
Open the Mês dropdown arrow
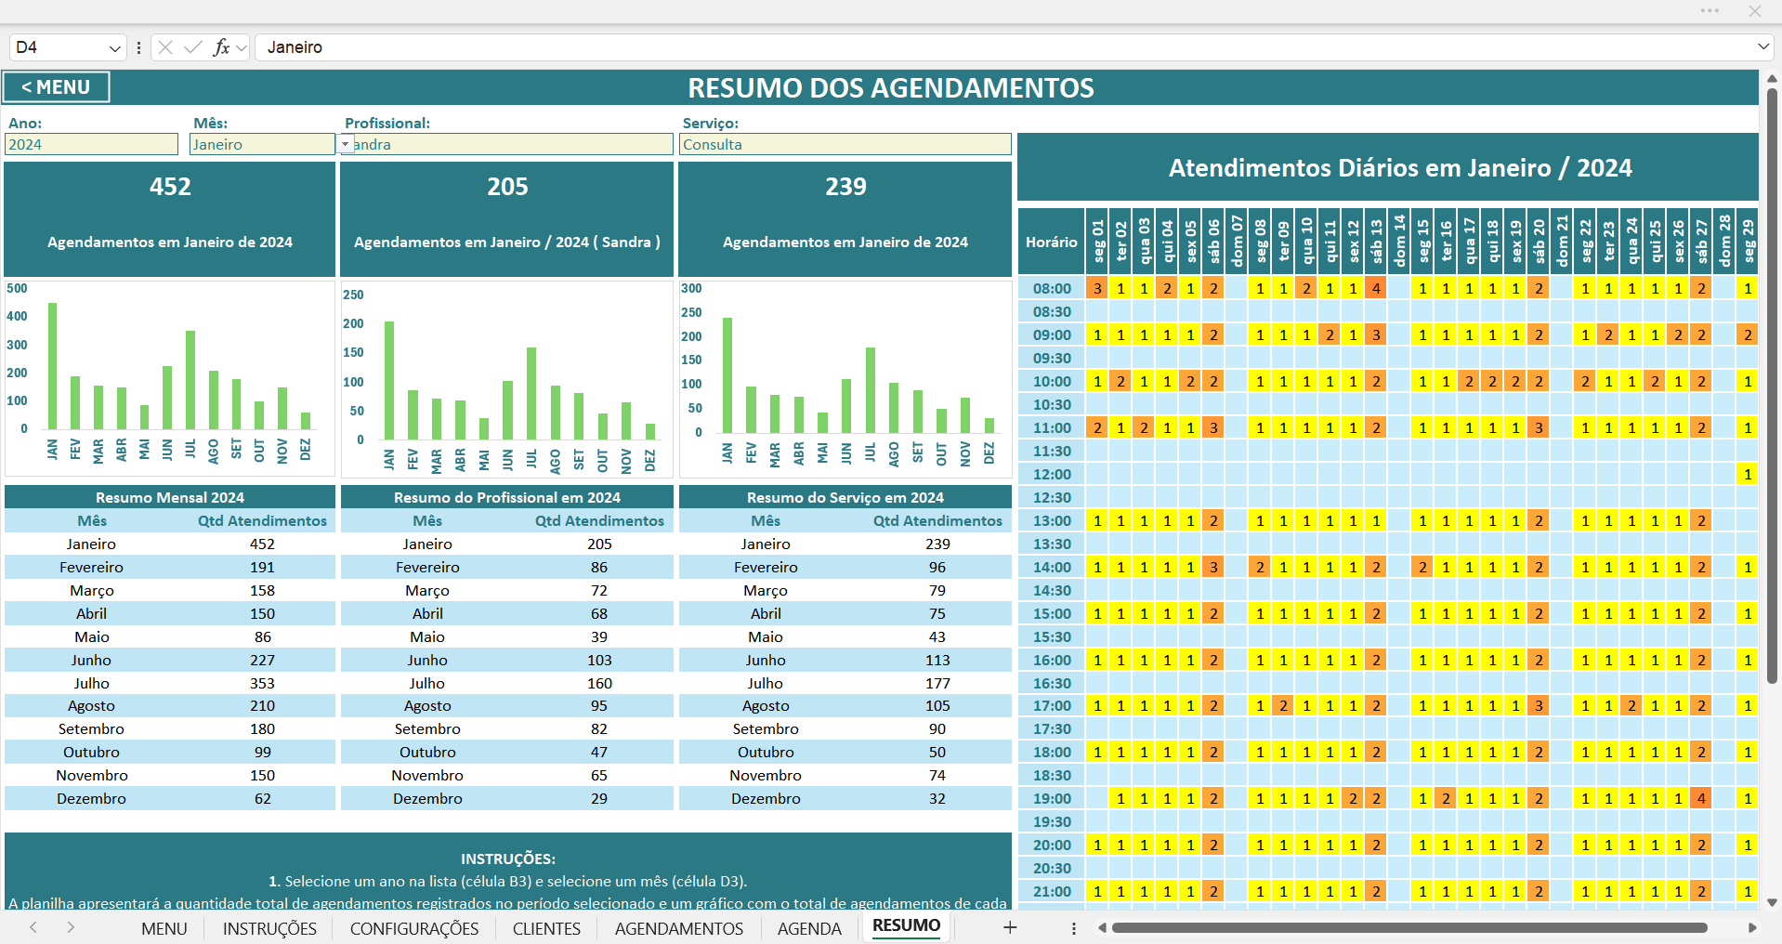coord(345,144)
